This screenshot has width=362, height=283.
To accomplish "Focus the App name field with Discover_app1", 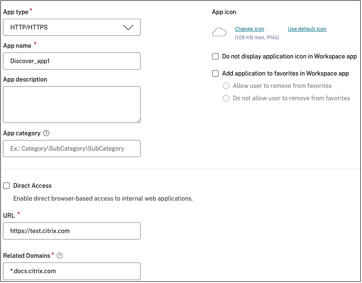I will tap(71, 61).
